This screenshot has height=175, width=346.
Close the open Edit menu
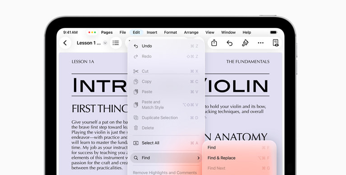tap(136, 32)
